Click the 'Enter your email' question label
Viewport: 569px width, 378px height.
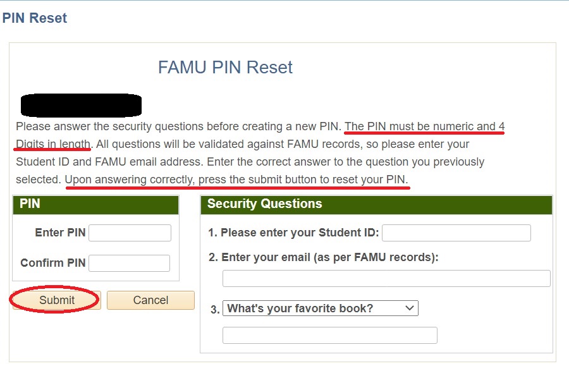tap(324, 257)
